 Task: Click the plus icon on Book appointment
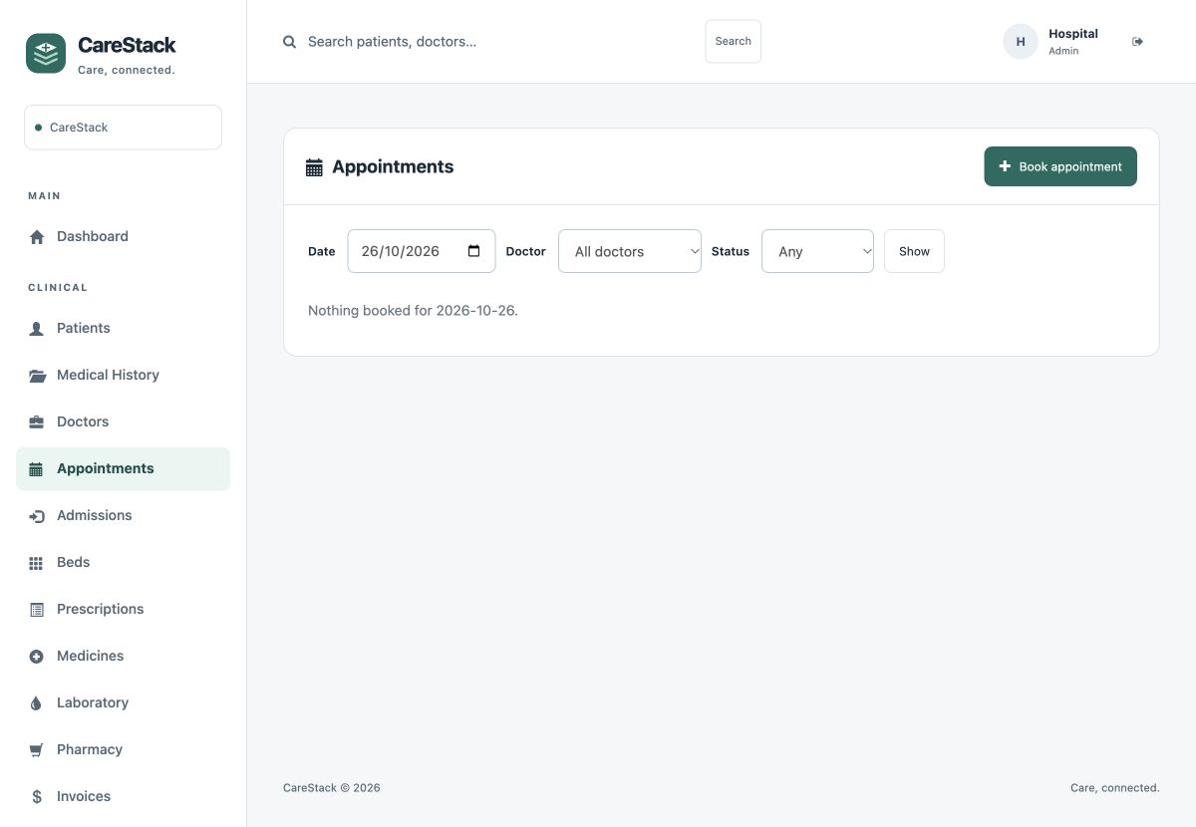coord(1005,166)
